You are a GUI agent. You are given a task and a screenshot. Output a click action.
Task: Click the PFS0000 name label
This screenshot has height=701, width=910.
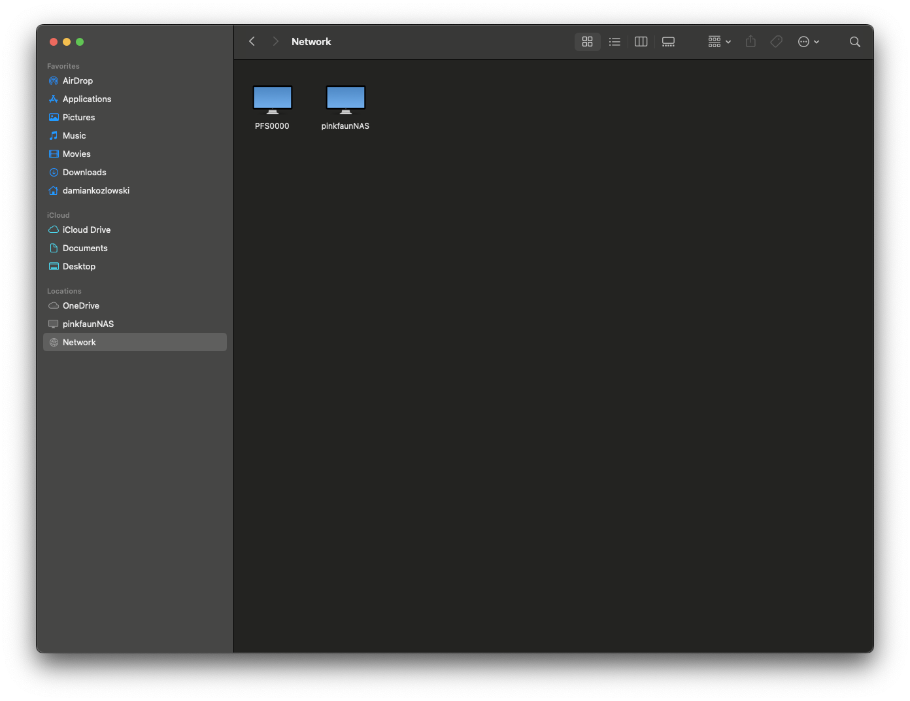pyautogui.click(x=272, y=126)
